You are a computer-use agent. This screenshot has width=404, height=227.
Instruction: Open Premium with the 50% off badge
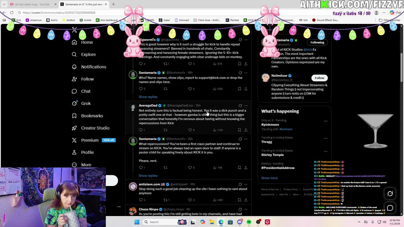(x=93, y=140)
